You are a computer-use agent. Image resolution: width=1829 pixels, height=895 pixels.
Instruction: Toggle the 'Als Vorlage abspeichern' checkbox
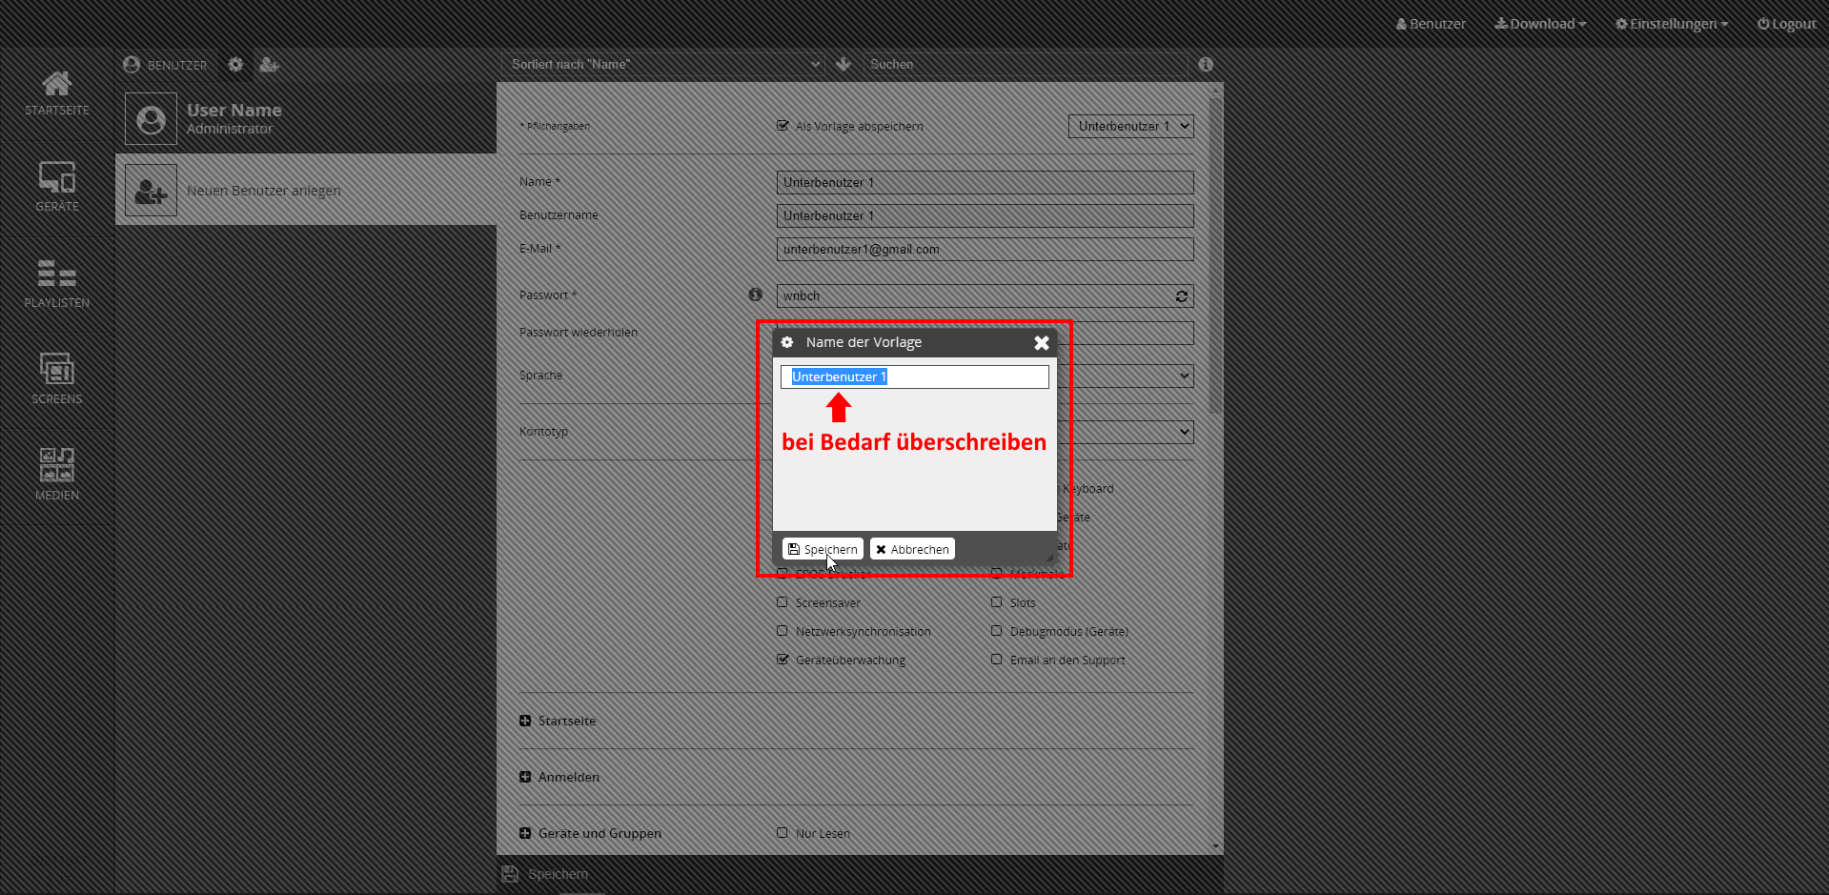point(782,126)
